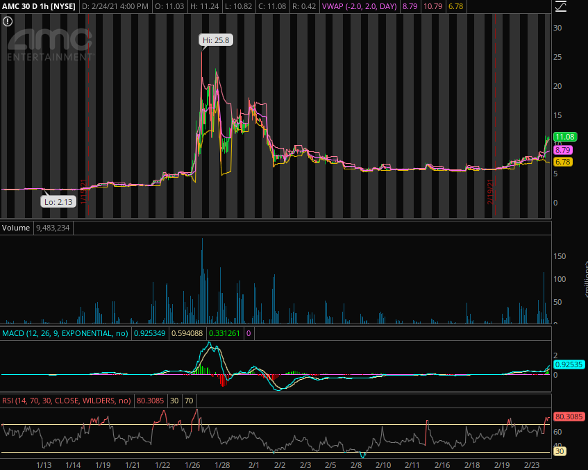Click the 2/19/21 red vertical expiration marker
Screen dimensions: 588x470
[491, 192]
